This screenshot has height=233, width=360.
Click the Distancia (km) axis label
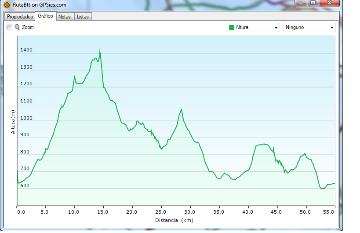coord(174,220)
